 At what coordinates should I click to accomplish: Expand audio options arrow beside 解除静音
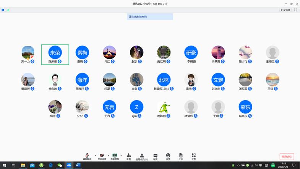95,155
